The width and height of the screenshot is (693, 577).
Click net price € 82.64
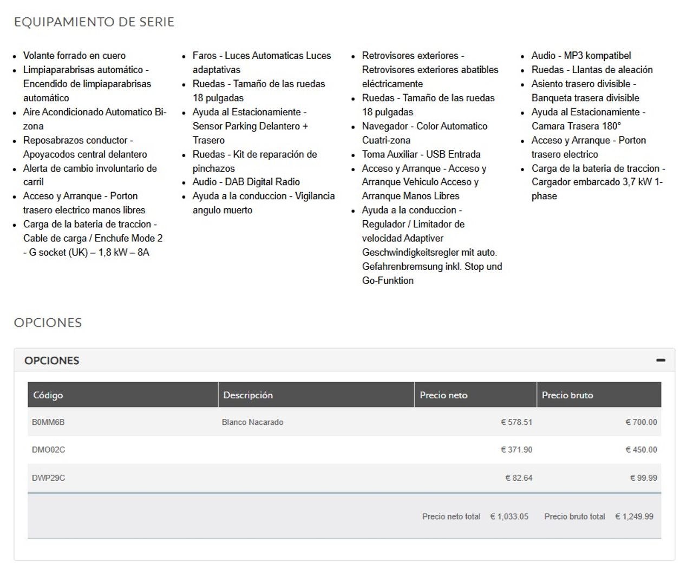click(519, 478)
